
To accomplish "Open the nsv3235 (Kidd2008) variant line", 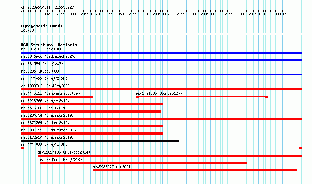I will tap(161, 75).
